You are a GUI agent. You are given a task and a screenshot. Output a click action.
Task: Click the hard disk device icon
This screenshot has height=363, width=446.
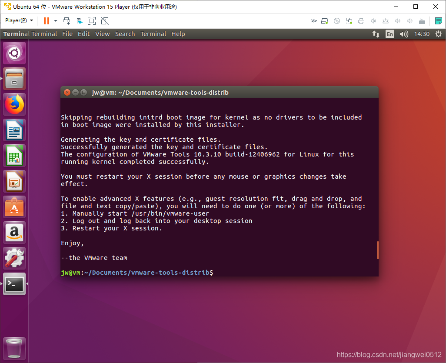pos(325,21)
